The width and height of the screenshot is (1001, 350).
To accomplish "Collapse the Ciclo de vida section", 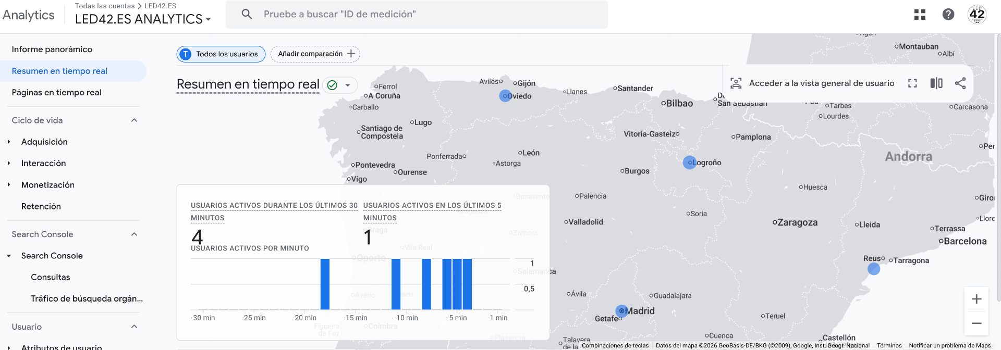I will coord(134,120).
